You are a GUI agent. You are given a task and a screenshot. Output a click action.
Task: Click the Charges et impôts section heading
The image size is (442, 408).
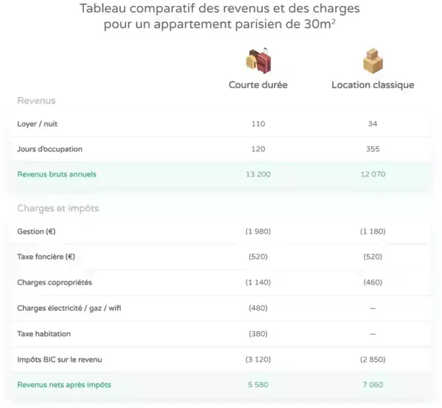point(57,208)
